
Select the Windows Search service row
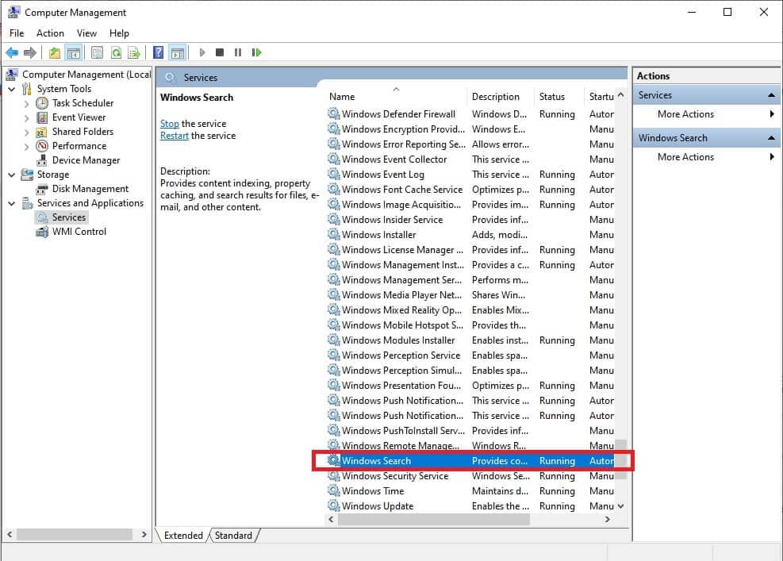pyautogui.click(x=471, y=460)
